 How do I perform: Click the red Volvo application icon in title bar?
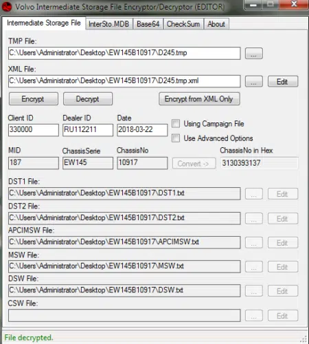pos(6,6)
